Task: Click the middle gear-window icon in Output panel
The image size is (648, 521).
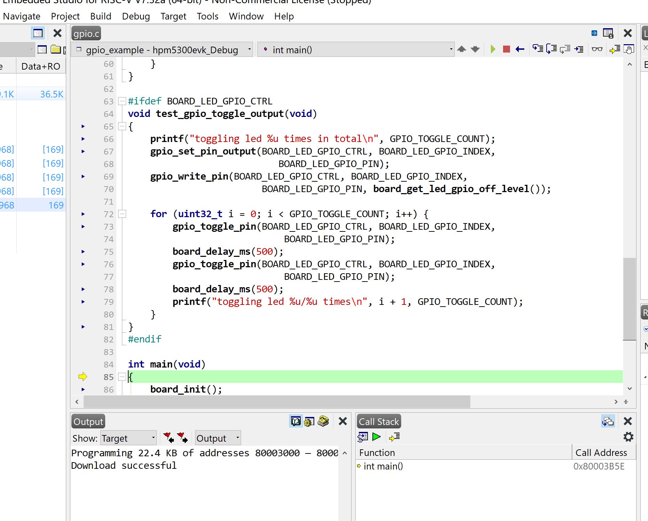Action: [309, 421]
